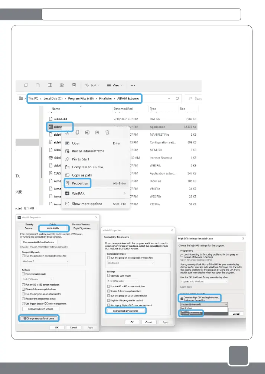
Task: Click the Rename icon in Explorer toolbar
Action: (50, 85)
